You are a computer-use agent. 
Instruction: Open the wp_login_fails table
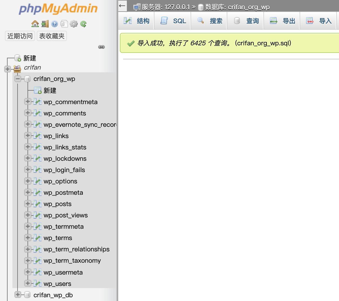64,170
